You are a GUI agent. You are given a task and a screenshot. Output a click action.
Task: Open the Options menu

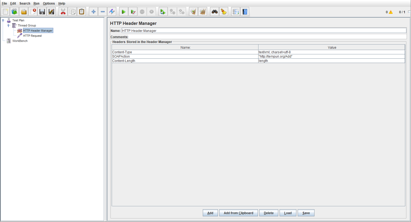tap(49, 4)
